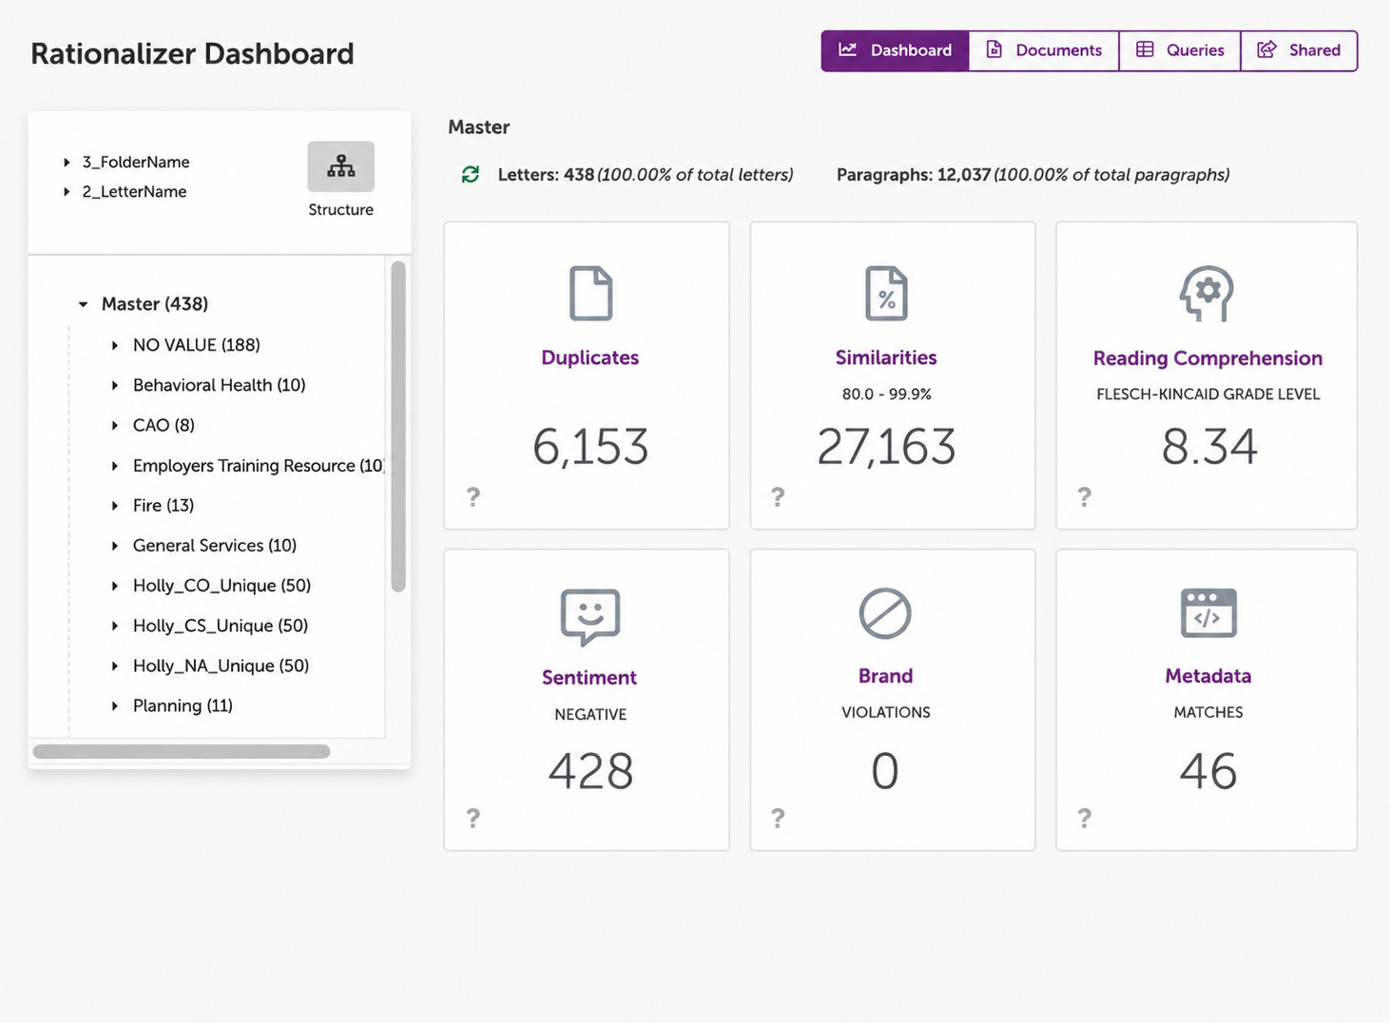Click the tree panel vertical scrollbar
The height and width of the screenshot is (1023, 1390).
398,427
